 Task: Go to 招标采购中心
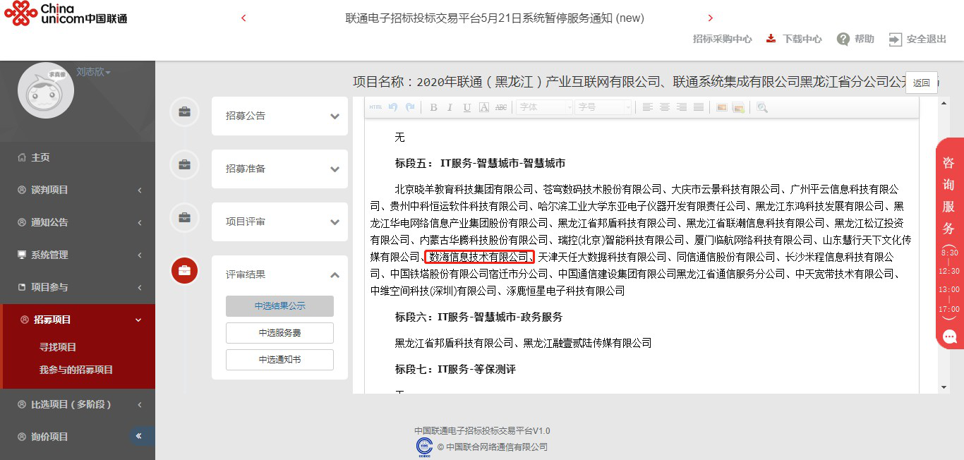tap(723, 40)
